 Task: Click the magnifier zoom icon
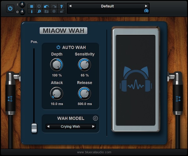click(x=39, y=11)
